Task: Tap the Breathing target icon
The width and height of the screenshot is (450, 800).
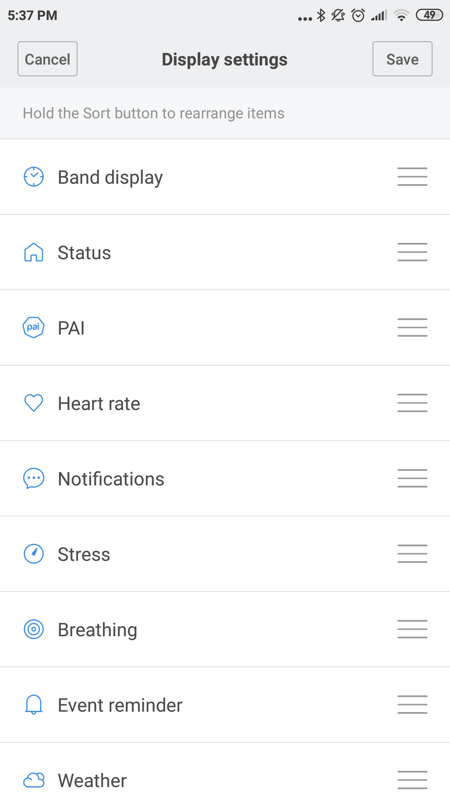Action: 34,629
